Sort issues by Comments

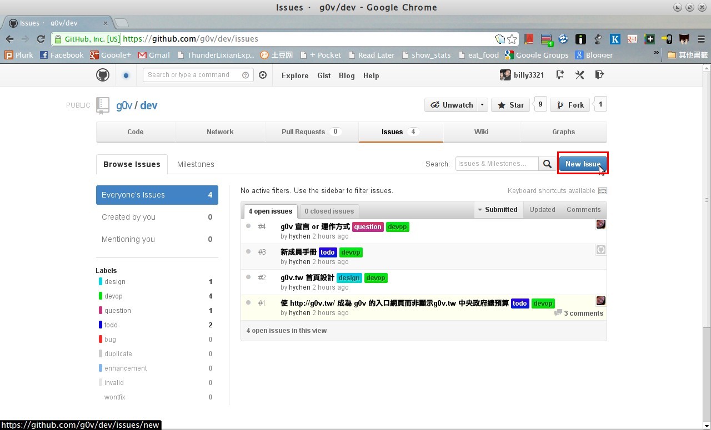pos(583,210)
